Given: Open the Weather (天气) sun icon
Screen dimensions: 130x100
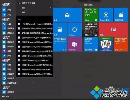Looking at the screenshot, I should coord(4,56).
